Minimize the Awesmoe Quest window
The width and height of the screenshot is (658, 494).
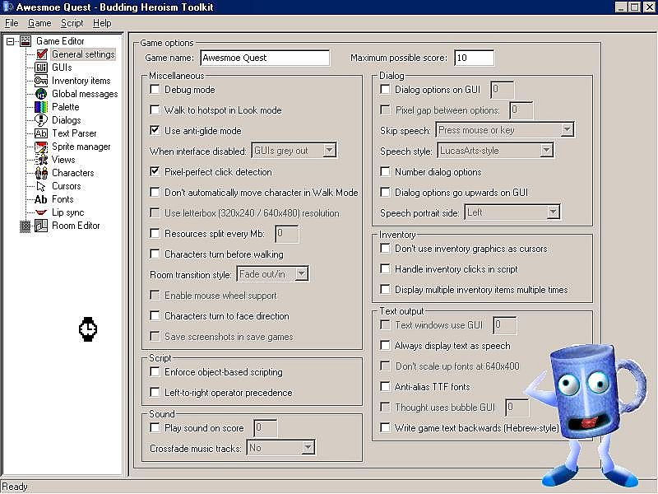point(622,7)
